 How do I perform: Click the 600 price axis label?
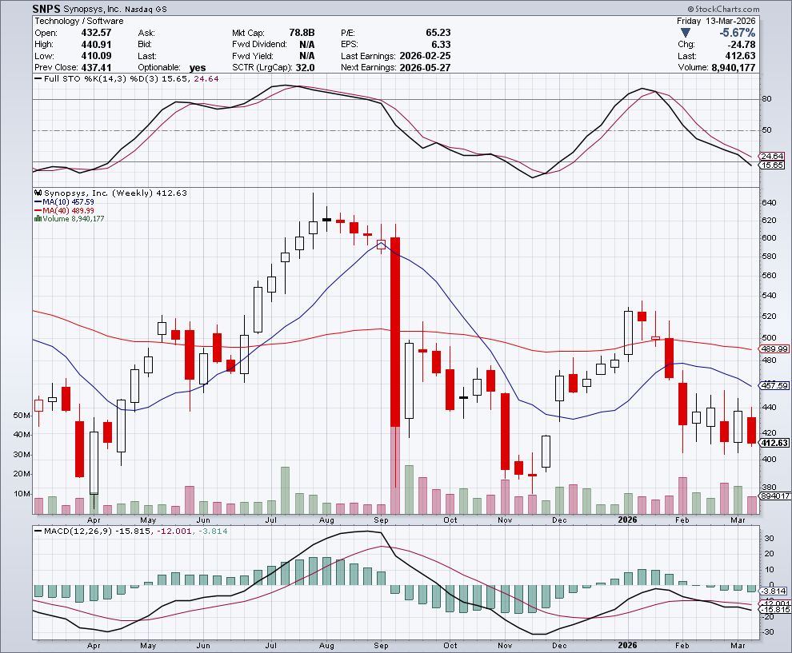coord(769,237)
